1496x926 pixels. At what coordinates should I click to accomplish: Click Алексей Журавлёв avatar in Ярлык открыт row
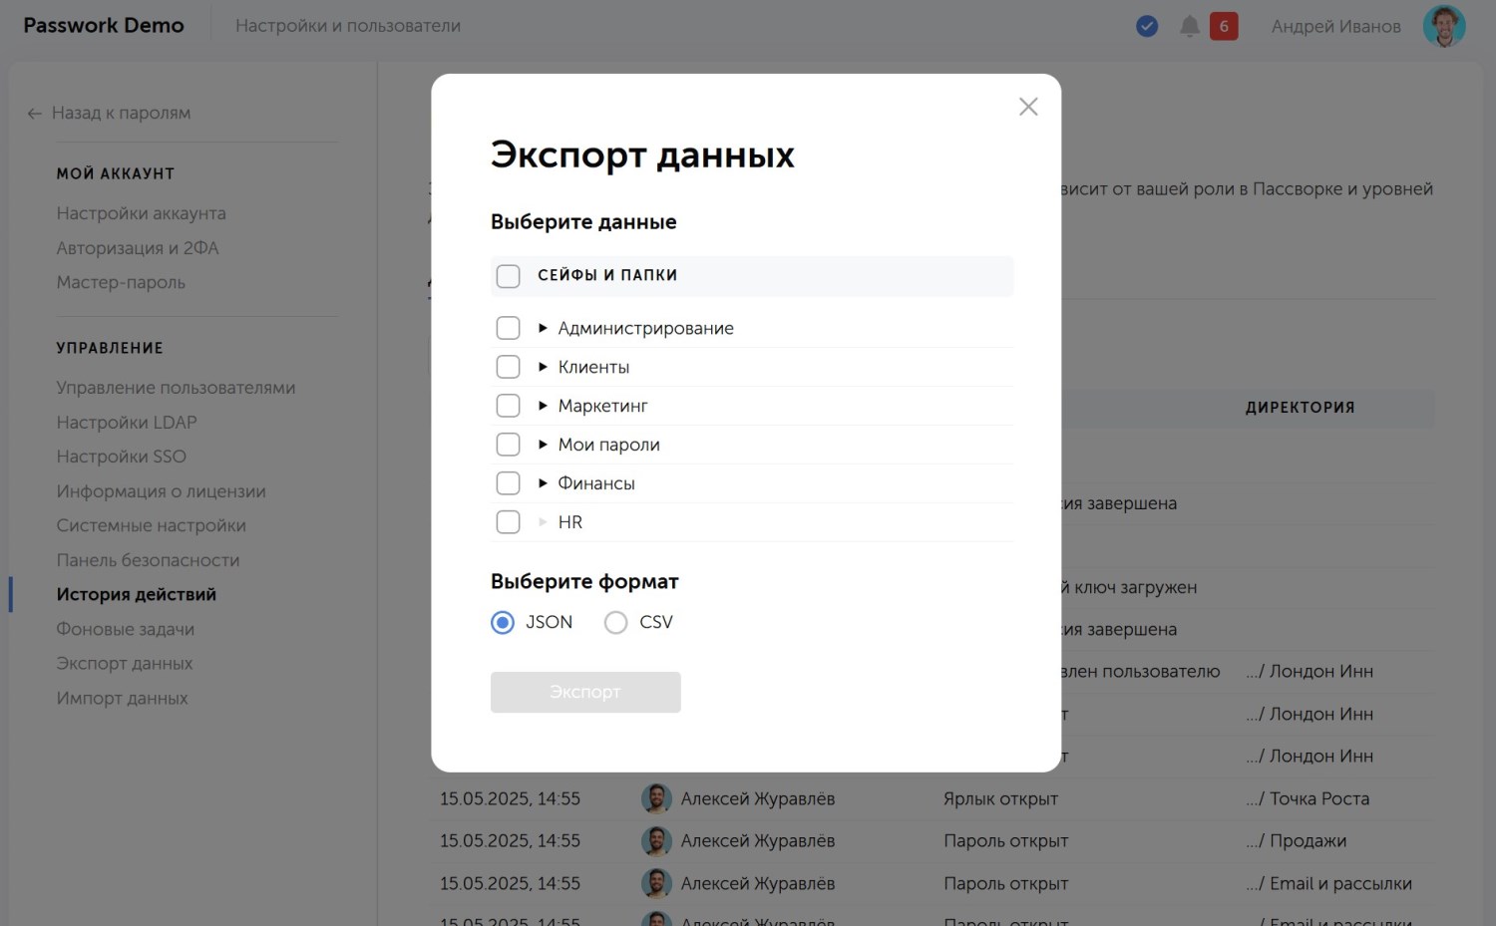click(x=656, y=798)
